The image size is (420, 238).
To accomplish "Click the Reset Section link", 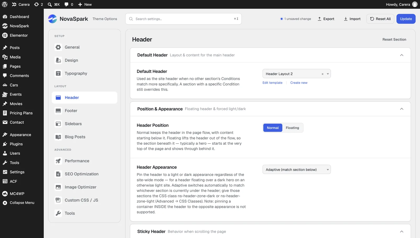I will [394, 40].
